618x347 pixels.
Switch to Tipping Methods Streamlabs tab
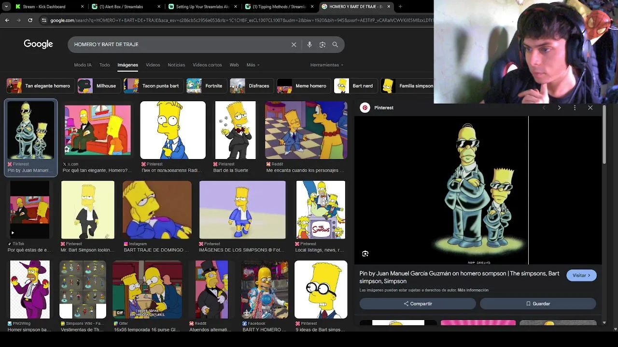click(279, 7)
